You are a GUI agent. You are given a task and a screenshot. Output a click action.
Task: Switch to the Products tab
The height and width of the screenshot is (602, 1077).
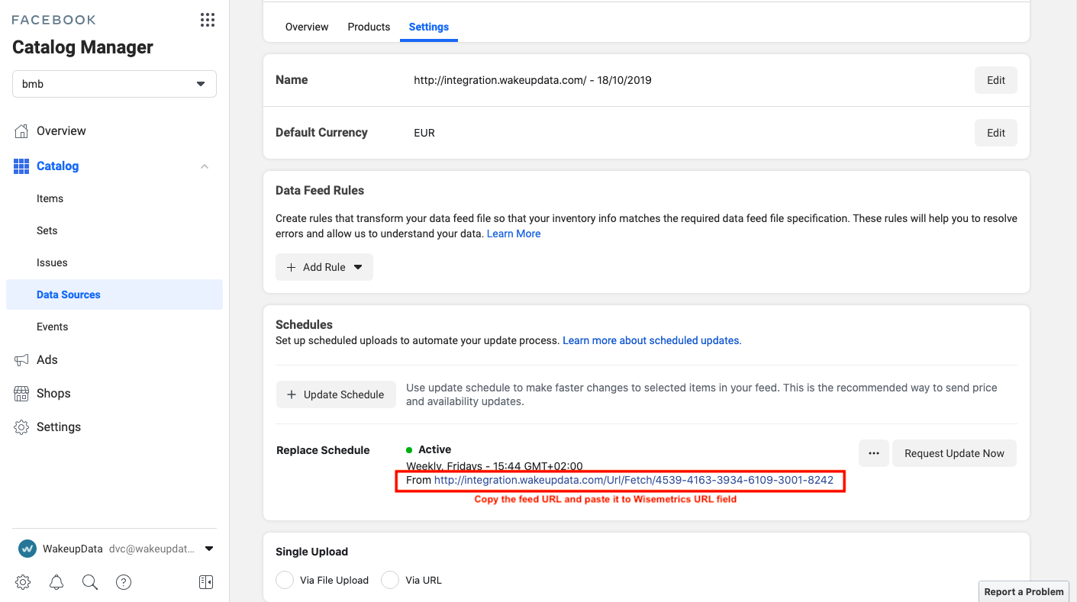369,27
